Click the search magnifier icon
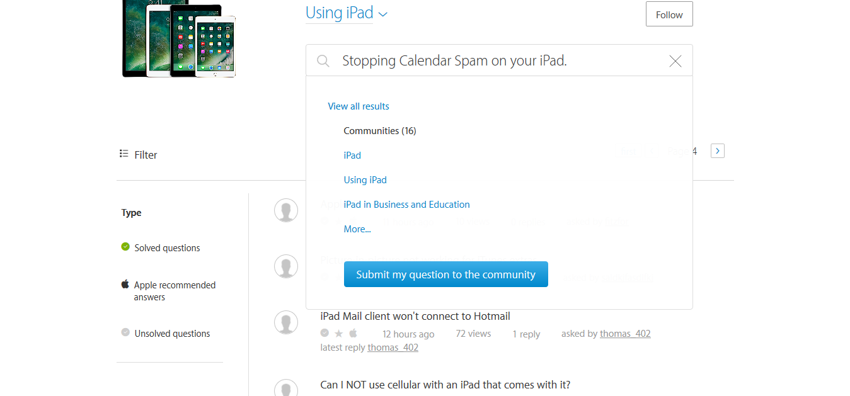Viewport: 850px width, 396px height. [323, 60]
